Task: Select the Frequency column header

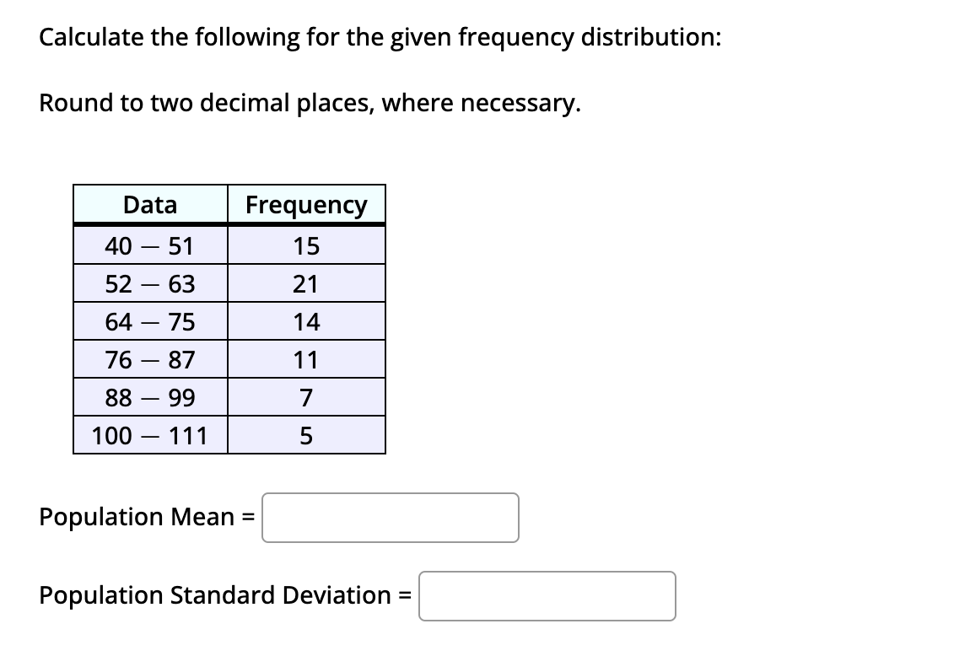Action: click(x=305, y=204)
